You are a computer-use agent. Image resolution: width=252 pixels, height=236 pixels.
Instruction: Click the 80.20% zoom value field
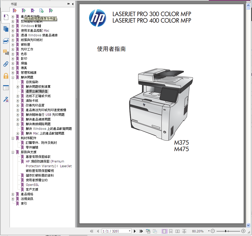coord(198,231)
